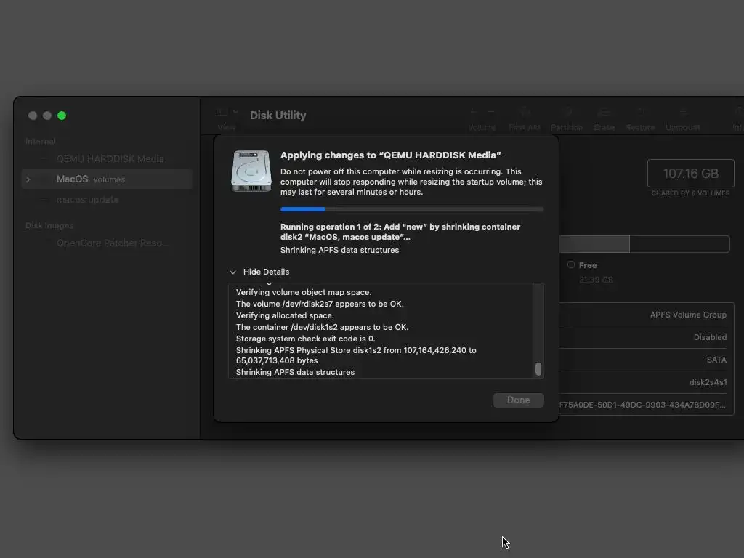Click the dialog title 'Applying changes to QEMU HARDDISK Media'
Image resolution: width=744 pixels, height=558 pixels.
tap(390, 155)
